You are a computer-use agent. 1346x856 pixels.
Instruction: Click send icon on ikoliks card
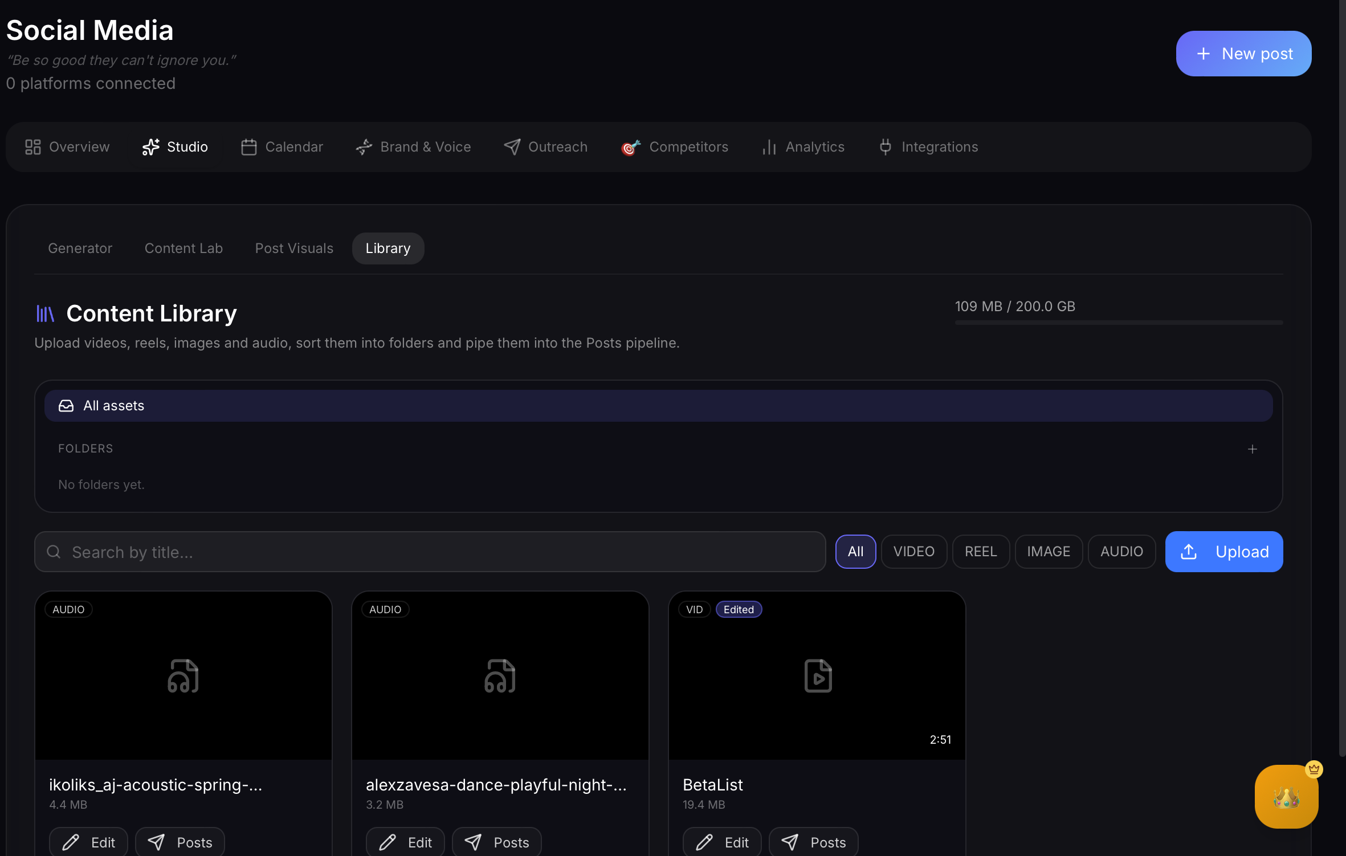point(156,842)
